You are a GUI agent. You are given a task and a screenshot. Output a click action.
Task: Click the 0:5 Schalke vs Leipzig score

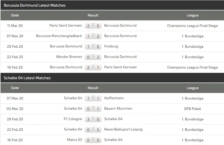tap(93, 130)
